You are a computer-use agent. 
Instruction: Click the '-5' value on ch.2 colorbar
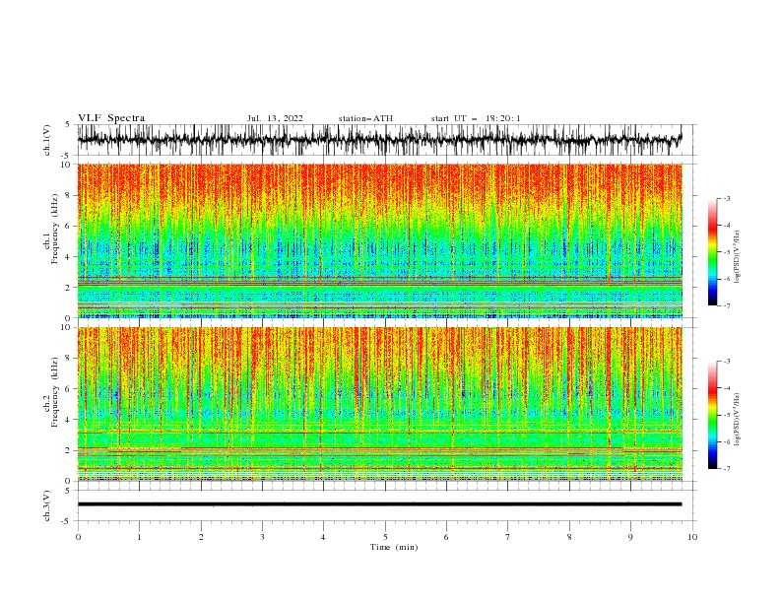click(x=726, y=415)
